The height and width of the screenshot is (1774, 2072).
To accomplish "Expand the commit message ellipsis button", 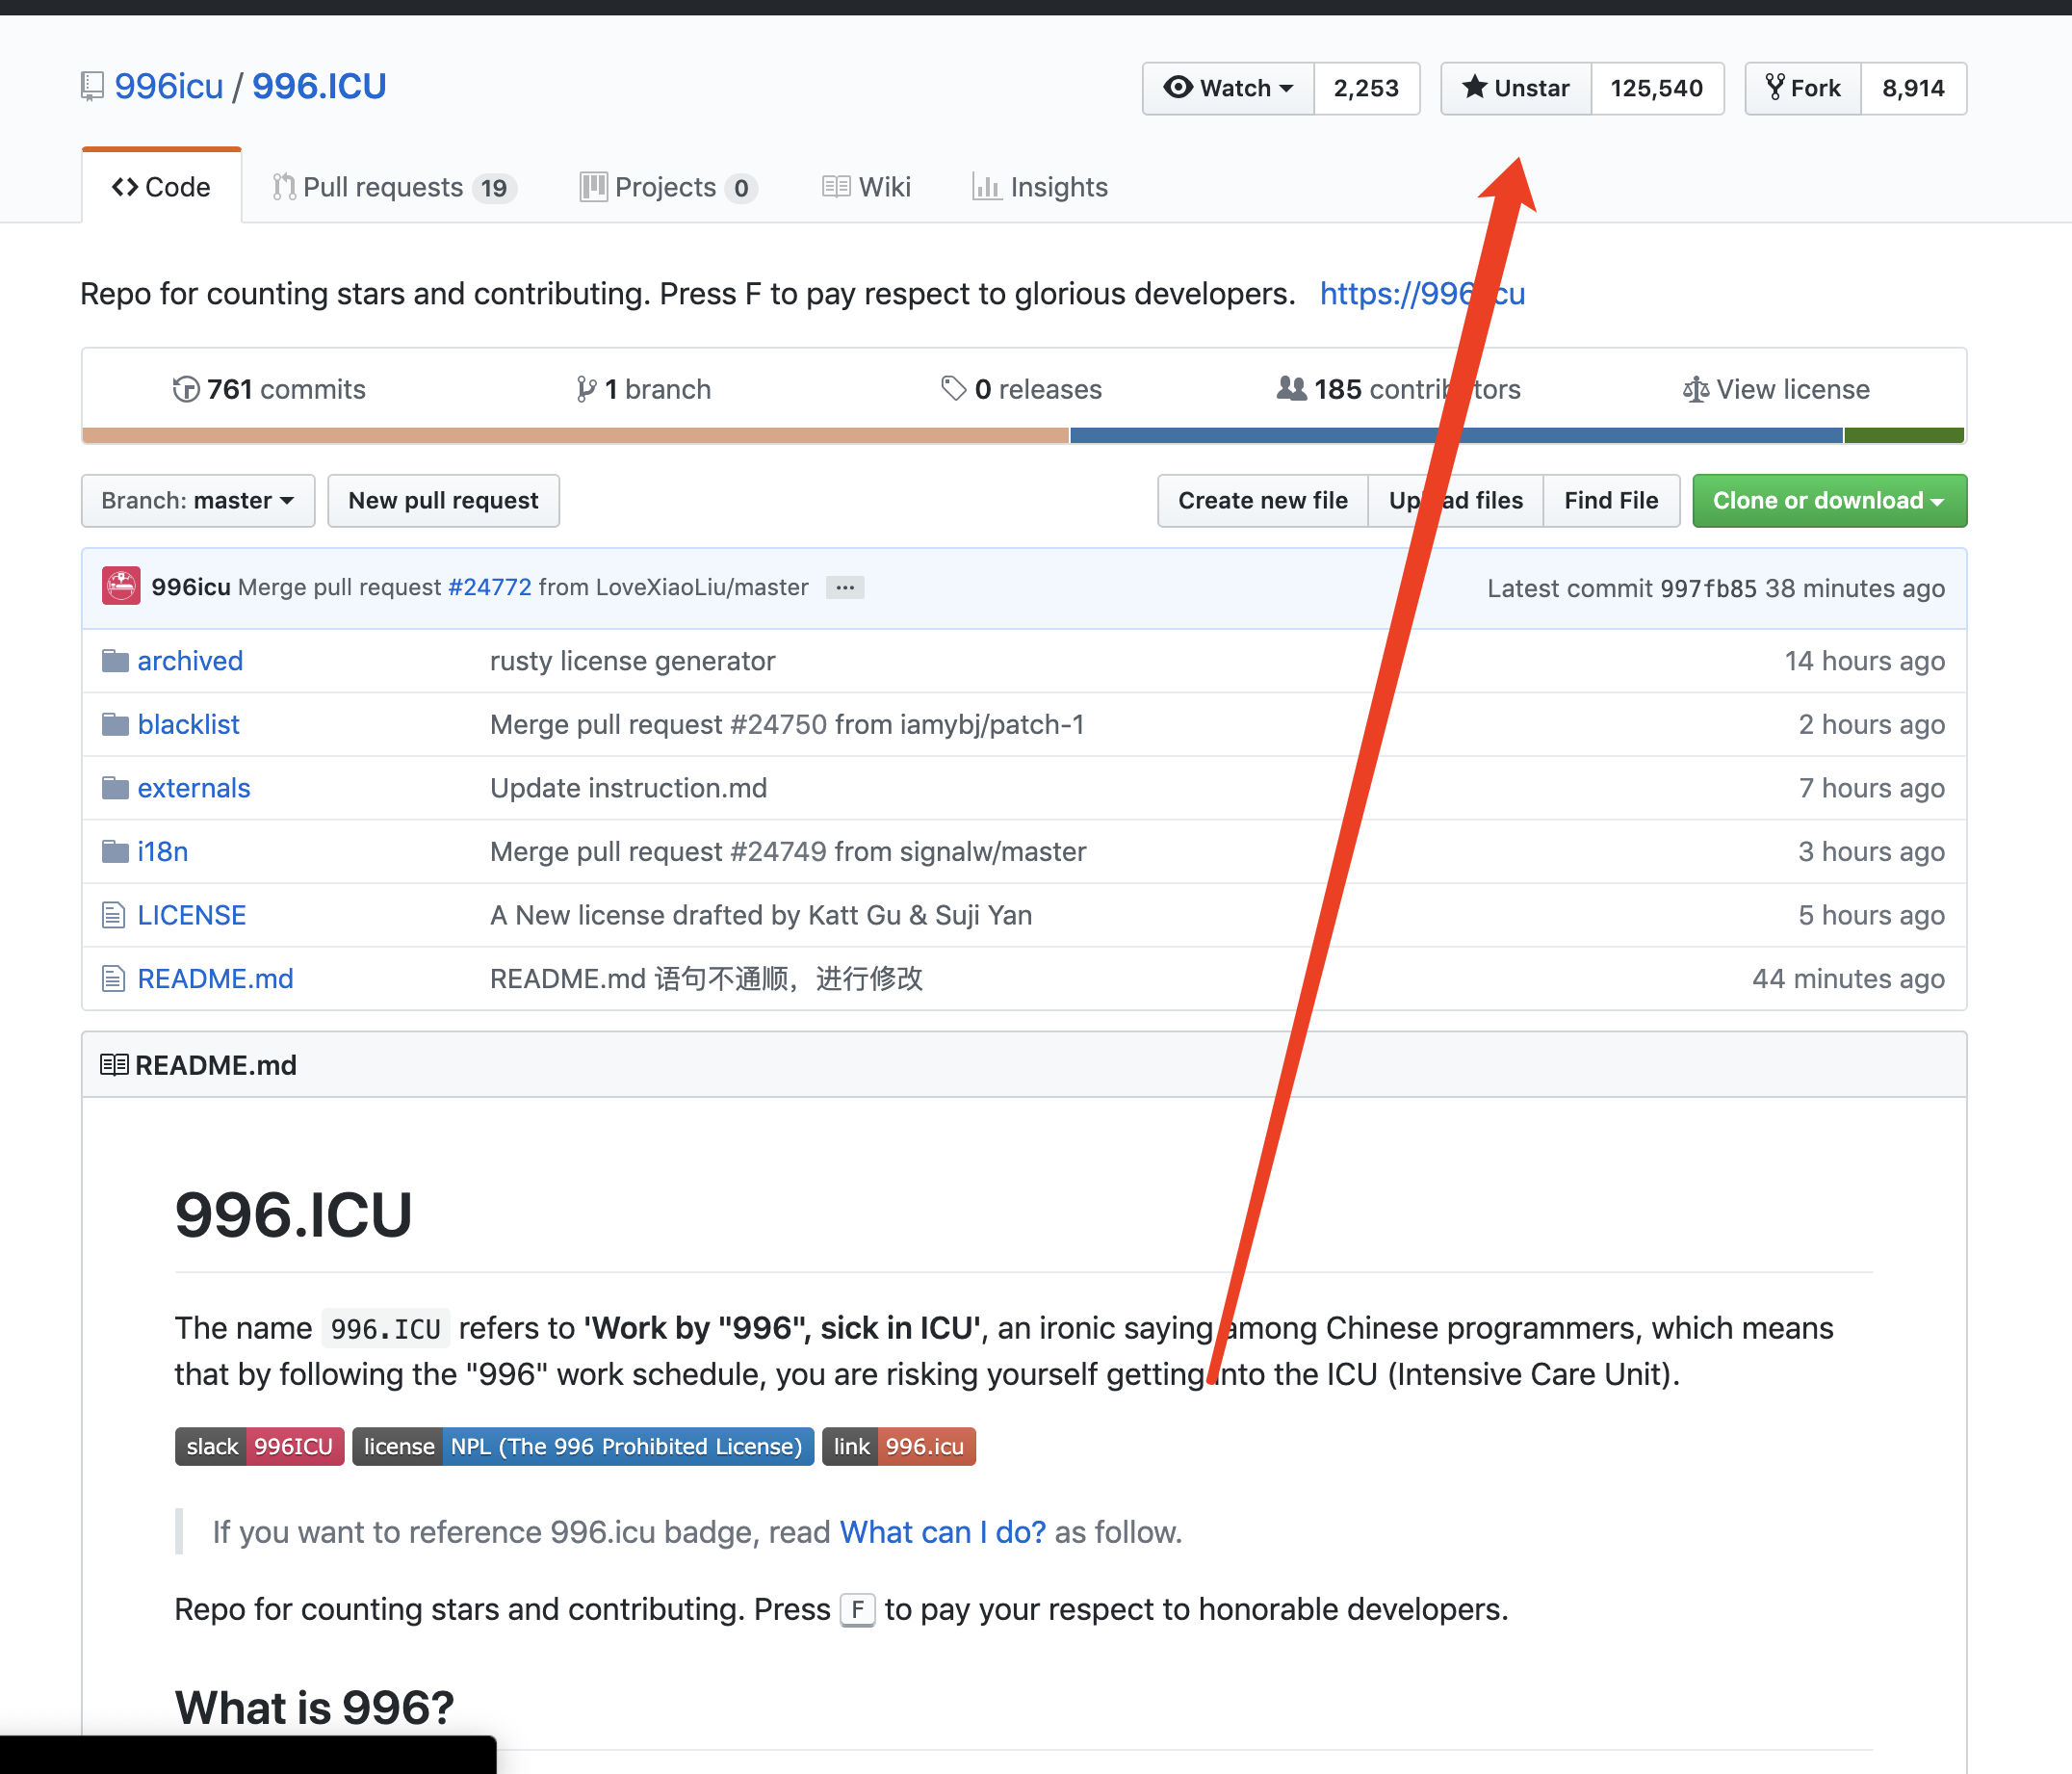I will click(845, 587).
